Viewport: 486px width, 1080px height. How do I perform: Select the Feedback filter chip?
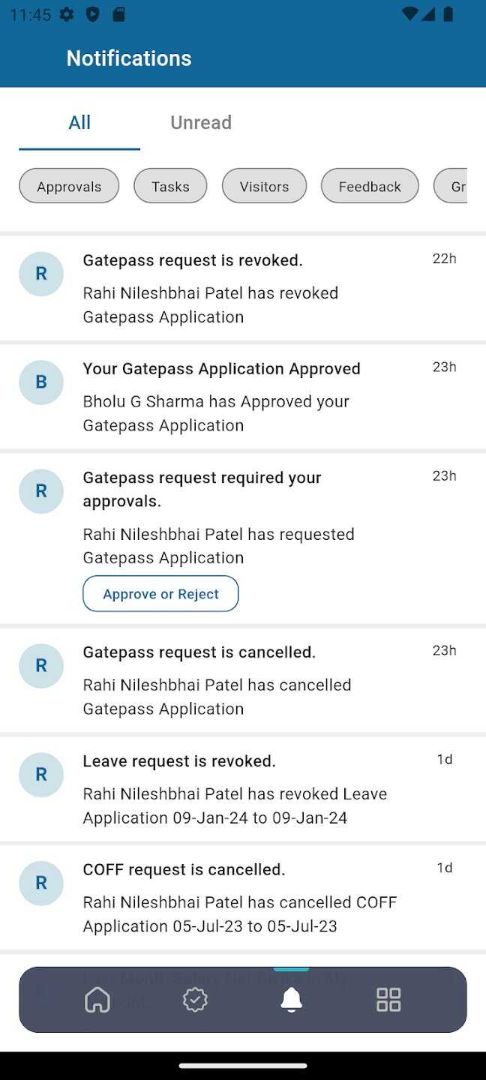tap(370, 186)
